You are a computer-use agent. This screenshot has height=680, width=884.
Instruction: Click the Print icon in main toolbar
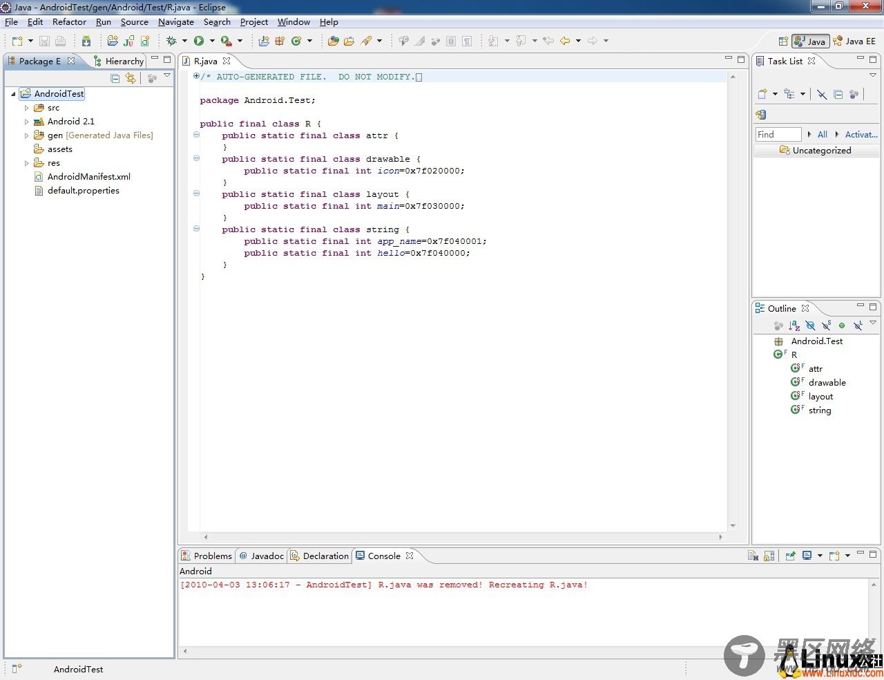(x=60, y=41)
